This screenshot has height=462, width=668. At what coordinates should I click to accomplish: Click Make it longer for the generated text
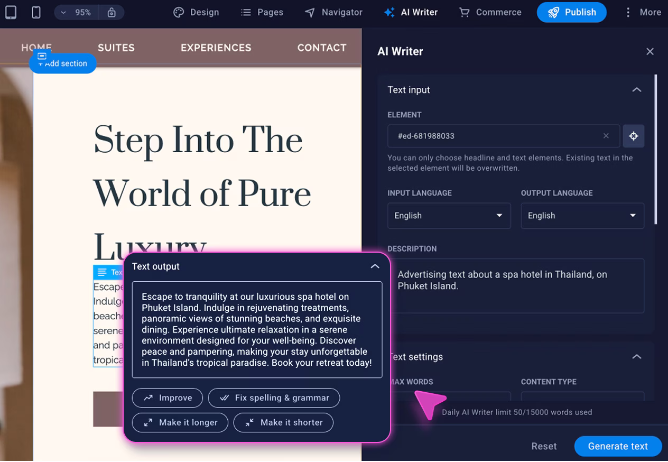180,422
